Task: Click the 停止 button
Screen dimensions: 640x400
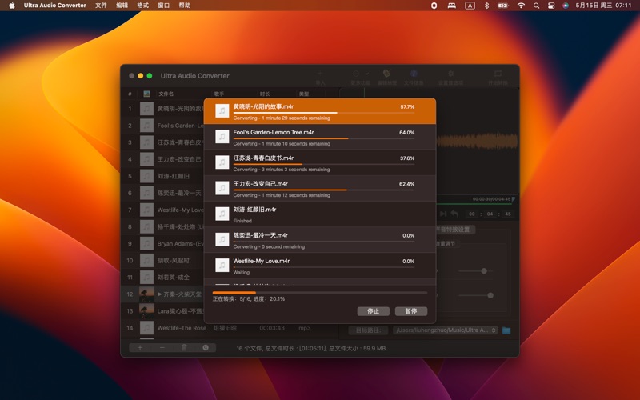Action: tap(373, 311)
